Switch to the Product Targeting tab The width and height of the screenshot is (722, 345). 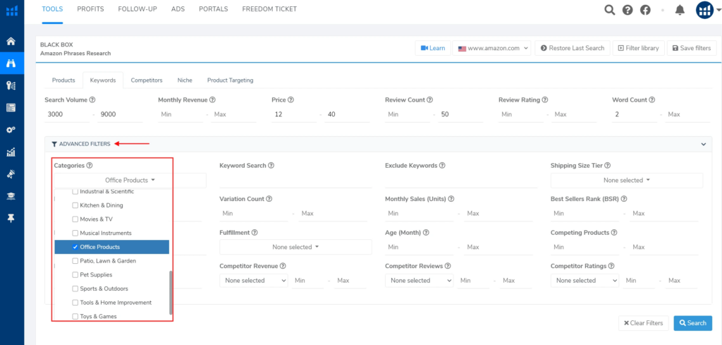231,80
